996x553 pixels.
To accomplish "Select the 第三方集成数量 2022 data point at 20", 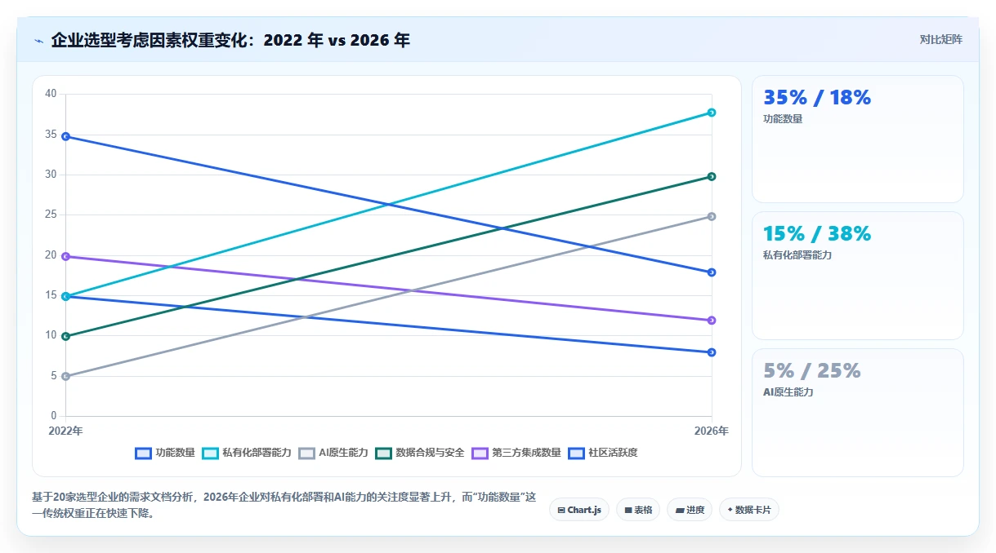I will 65,256.
